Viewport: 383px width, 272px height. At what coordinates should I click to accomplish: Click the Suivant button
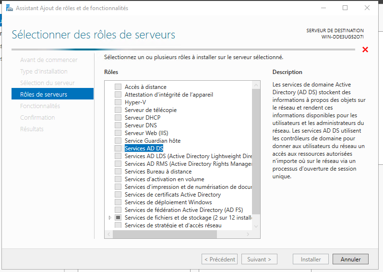259,259
